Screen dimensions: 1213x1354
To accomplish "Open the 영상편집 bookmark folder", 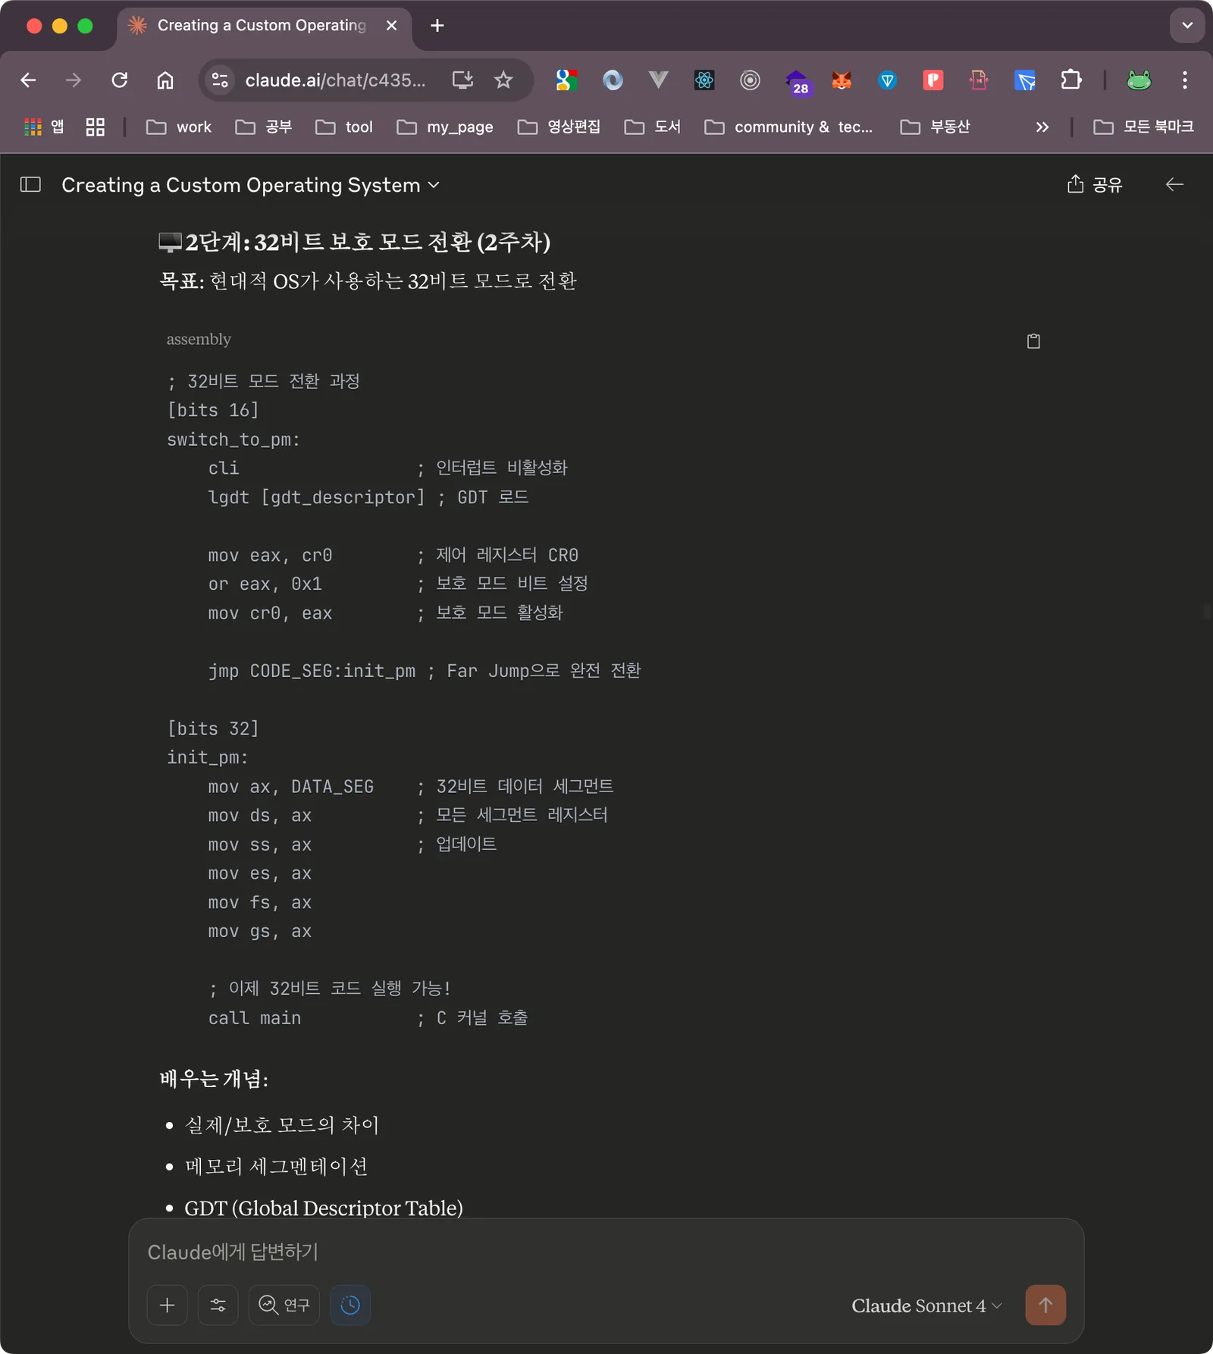I will (x=559, y=127).
